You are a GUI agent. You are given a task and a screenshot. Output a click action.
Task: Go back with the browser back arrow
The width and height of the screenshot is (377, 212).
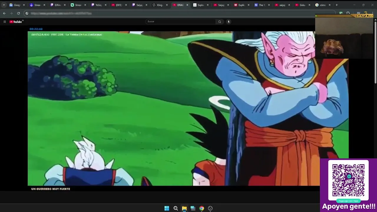pyautogui.click(x=4, y=13)
